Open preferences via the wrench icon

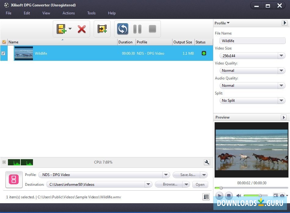click(207, 162)
